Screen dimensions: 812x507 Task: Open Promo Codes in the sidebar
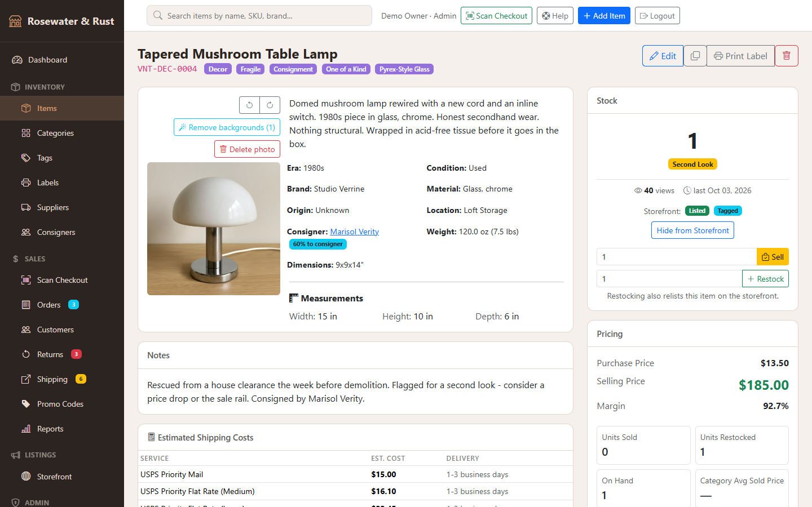(62, 404)
